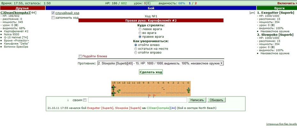Click enemy name '1. Exegutter [Superb]'
This screenshot has width=297, height=130.
pos(275,13)
